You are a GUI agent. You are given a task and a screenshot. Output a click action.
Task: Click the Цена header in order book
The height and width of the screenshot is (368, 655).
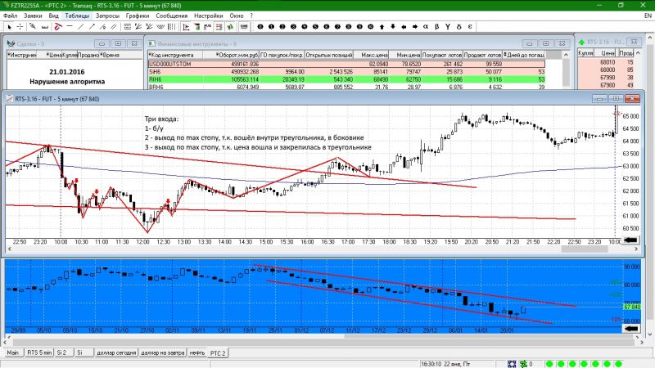point(608,53)
